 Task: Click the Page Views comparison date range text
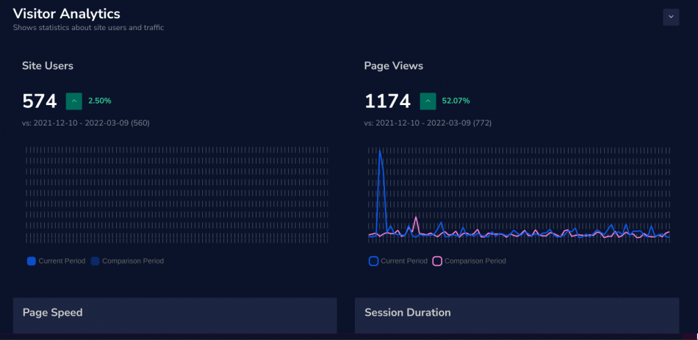tap(428, 123)
